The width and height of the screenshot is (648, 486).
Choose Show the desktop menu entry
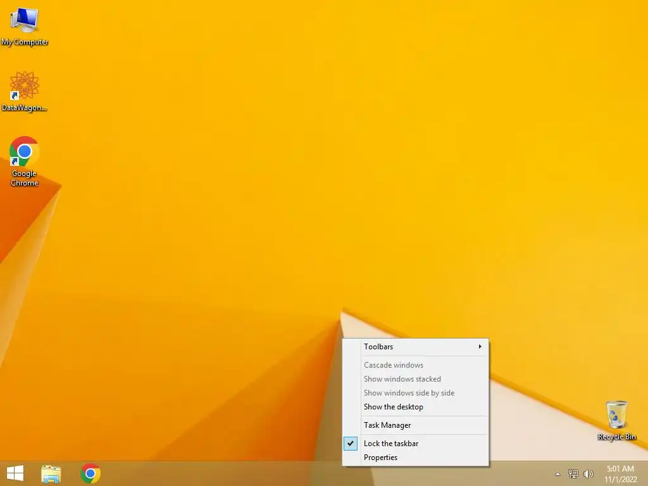416,407
